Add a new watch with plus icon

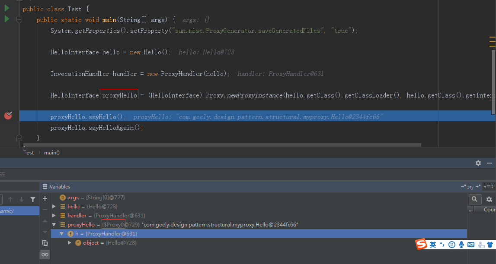tap(45, 198)
